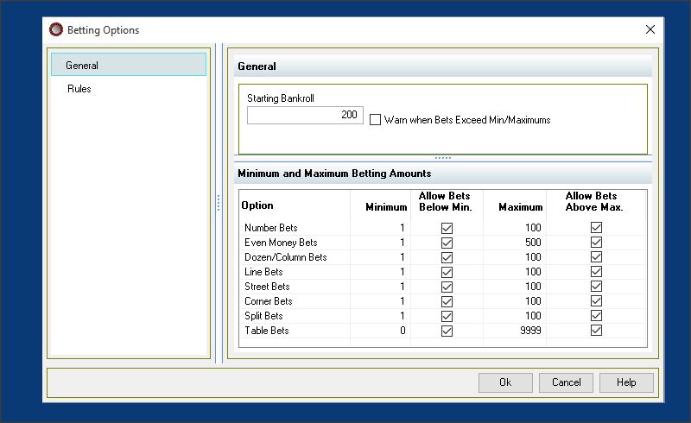Select the Split Bets row label
The height and width of the screenshot is (423, 691).
[x=263, y=316]
